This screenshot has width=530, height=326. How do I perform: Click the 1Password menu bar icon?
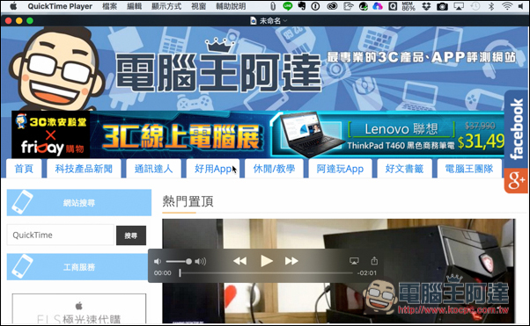tap(315, 6)
